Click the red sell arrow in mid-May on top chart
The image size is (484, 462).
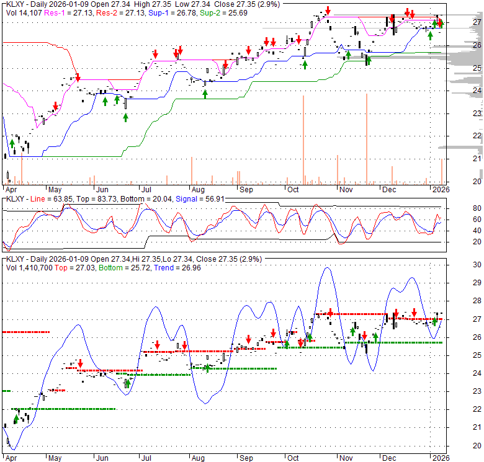click(x=78, y=78)
